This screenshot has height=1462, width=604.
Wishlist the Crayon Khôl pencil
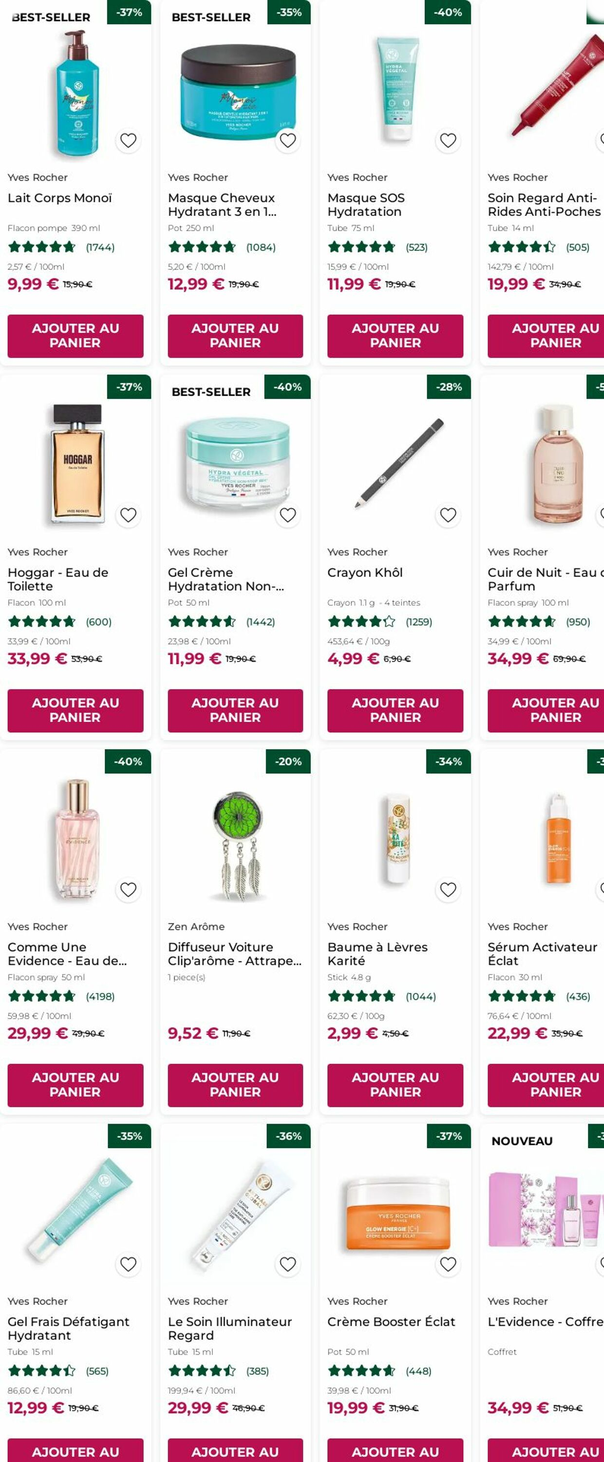(448, 515)
